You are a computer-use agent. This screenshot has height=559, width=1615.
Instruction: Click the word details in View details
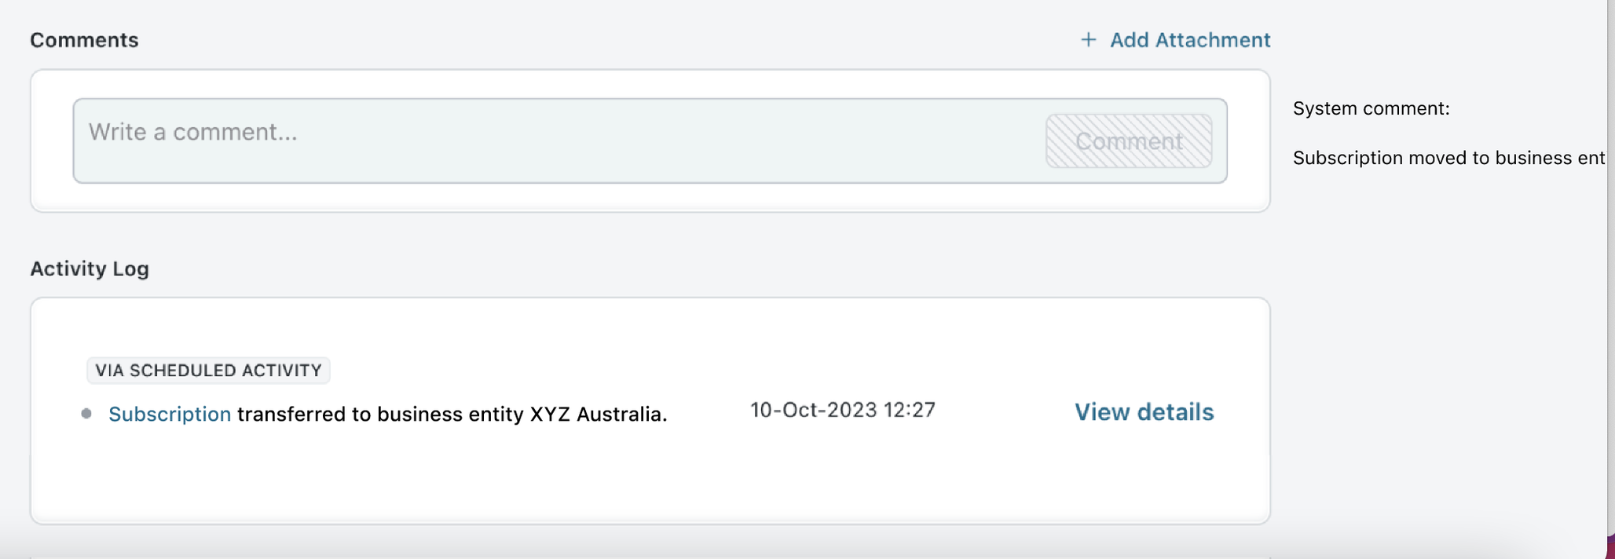point(1176,412)
